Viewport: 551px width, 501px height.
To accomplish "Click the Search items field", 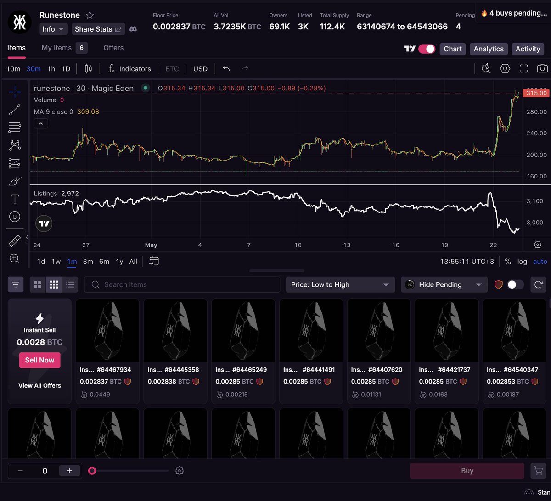I will (x=182, y=284).
